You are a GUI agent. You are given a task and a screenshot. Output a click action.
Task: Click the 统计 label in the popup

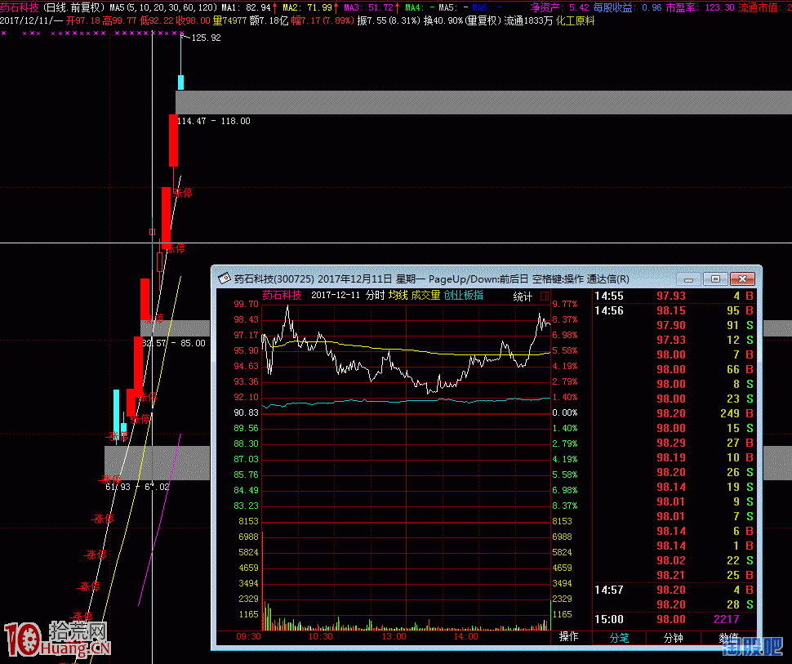[x=523, y=296]
